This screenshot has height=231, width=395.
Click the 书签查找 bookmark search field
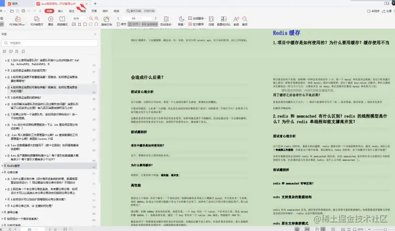point(50,43)
